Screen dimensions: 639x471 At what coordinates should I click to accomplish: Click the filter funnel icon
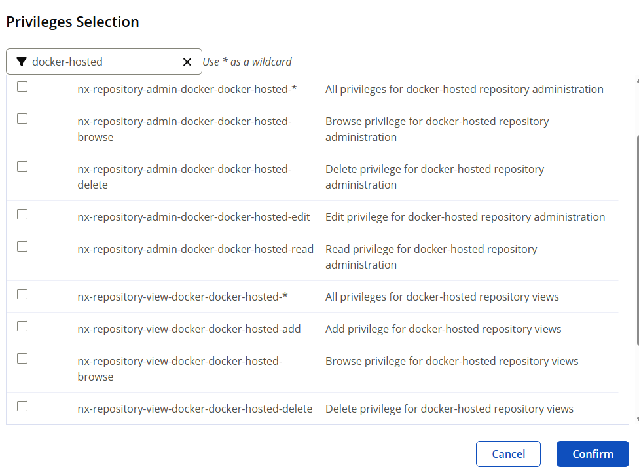[22, 62]
